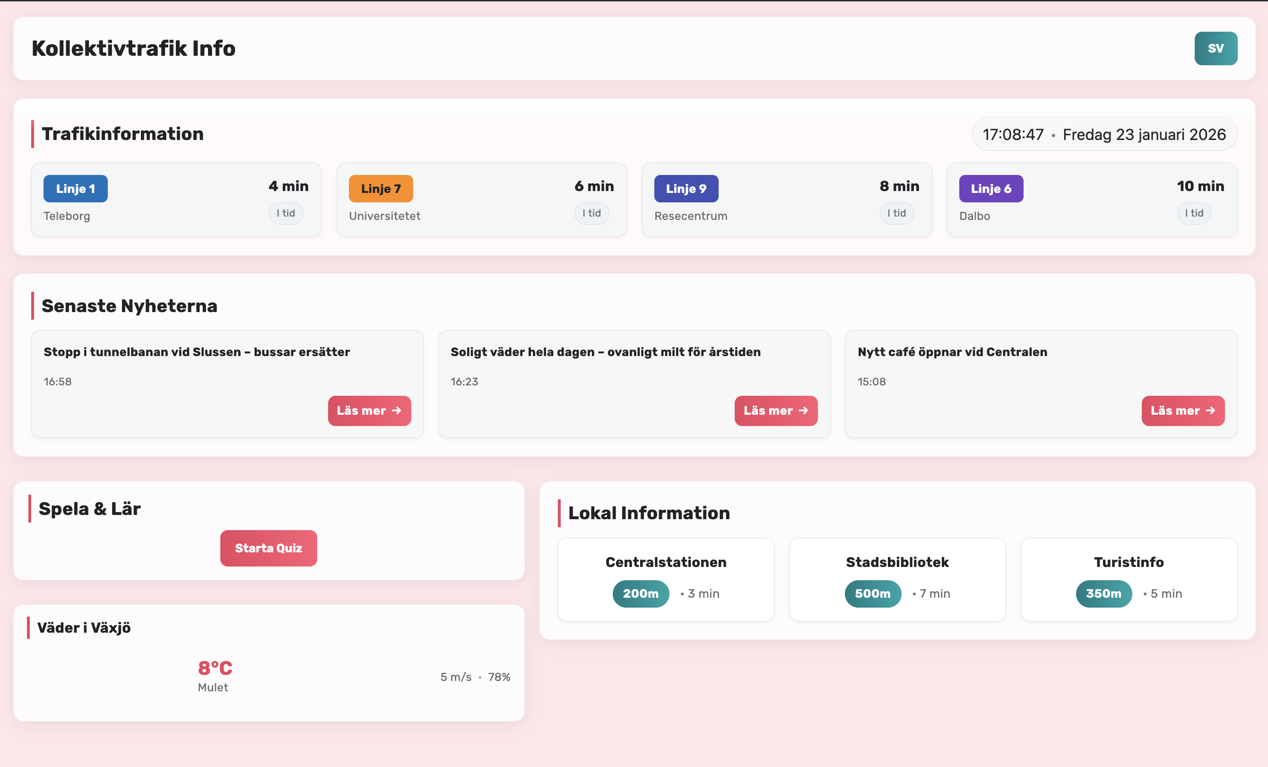This screenshot has width=1268, height=767.
Task: Click the 350m distance pill
Action: [1103, 593]
